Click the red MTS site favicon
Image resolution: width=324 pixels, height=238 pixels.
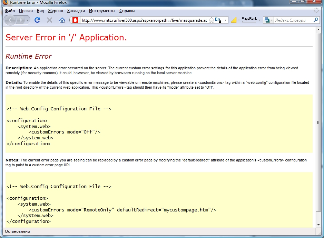click(75, 20)
